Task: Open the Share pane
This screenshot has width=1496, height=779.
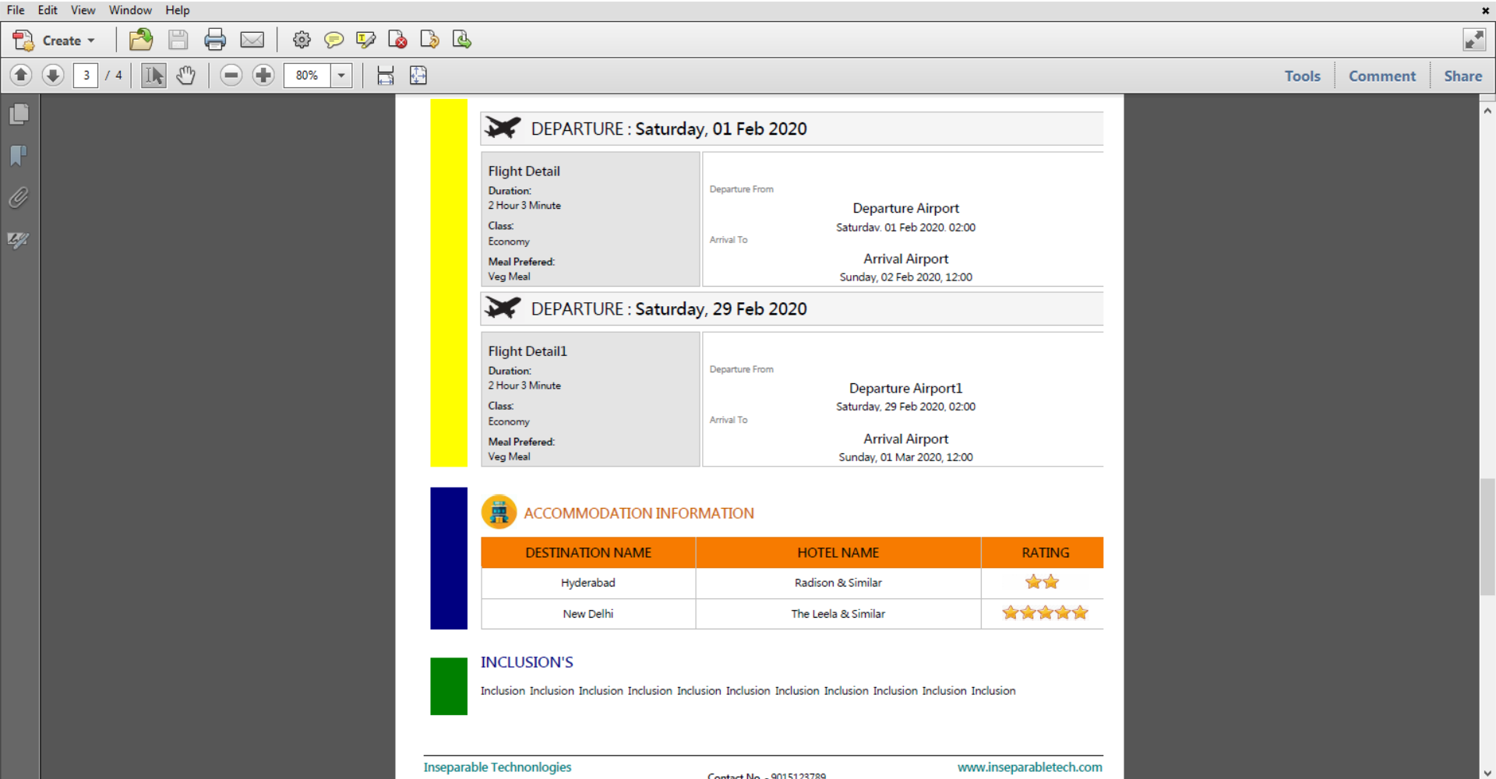Action: 1462,76
